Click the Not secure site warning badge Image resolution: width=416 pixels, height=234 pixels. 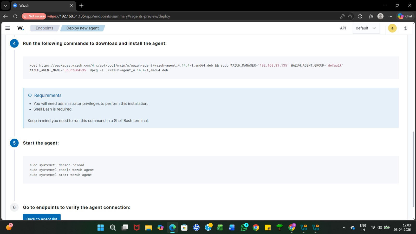[34, 16]
